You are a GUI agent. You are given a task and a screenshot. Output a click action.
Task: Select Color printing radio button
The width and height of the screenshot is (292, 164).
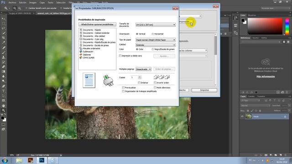pos(137,49)
